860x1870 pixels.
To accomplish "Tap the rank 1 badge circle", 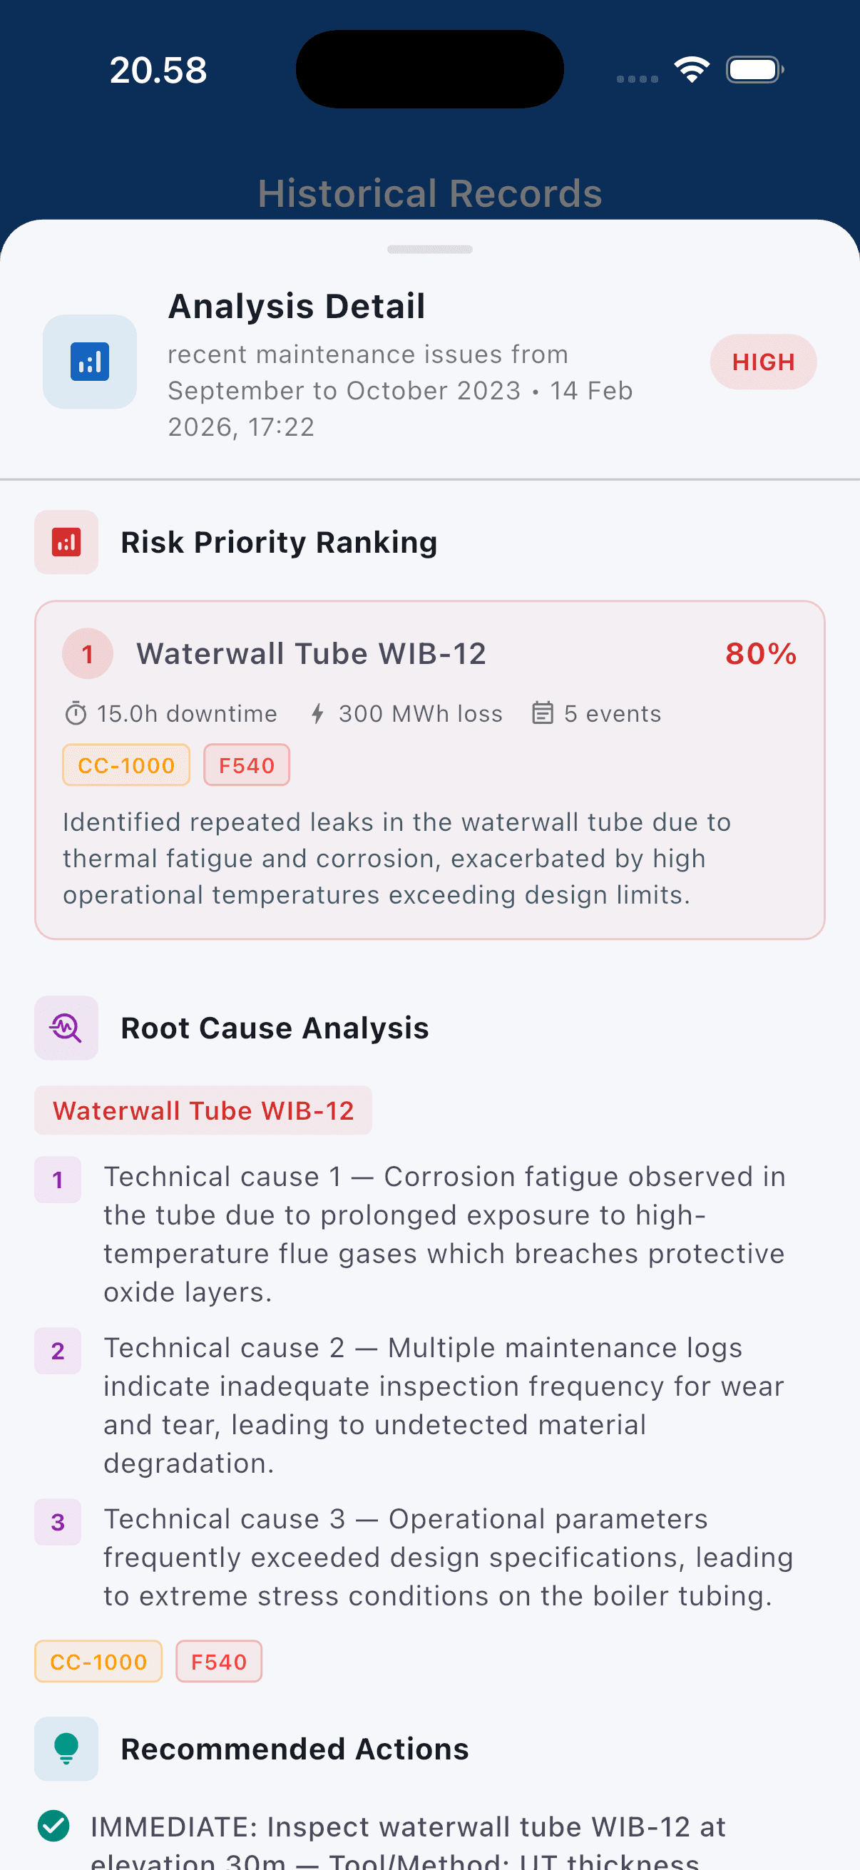I will pos(88,653).
